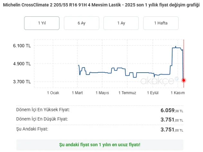The height and width of the screenshot is (152, 203).
Task: Click the Michelin CrossClimate chart title
Action: pos(101,5)
